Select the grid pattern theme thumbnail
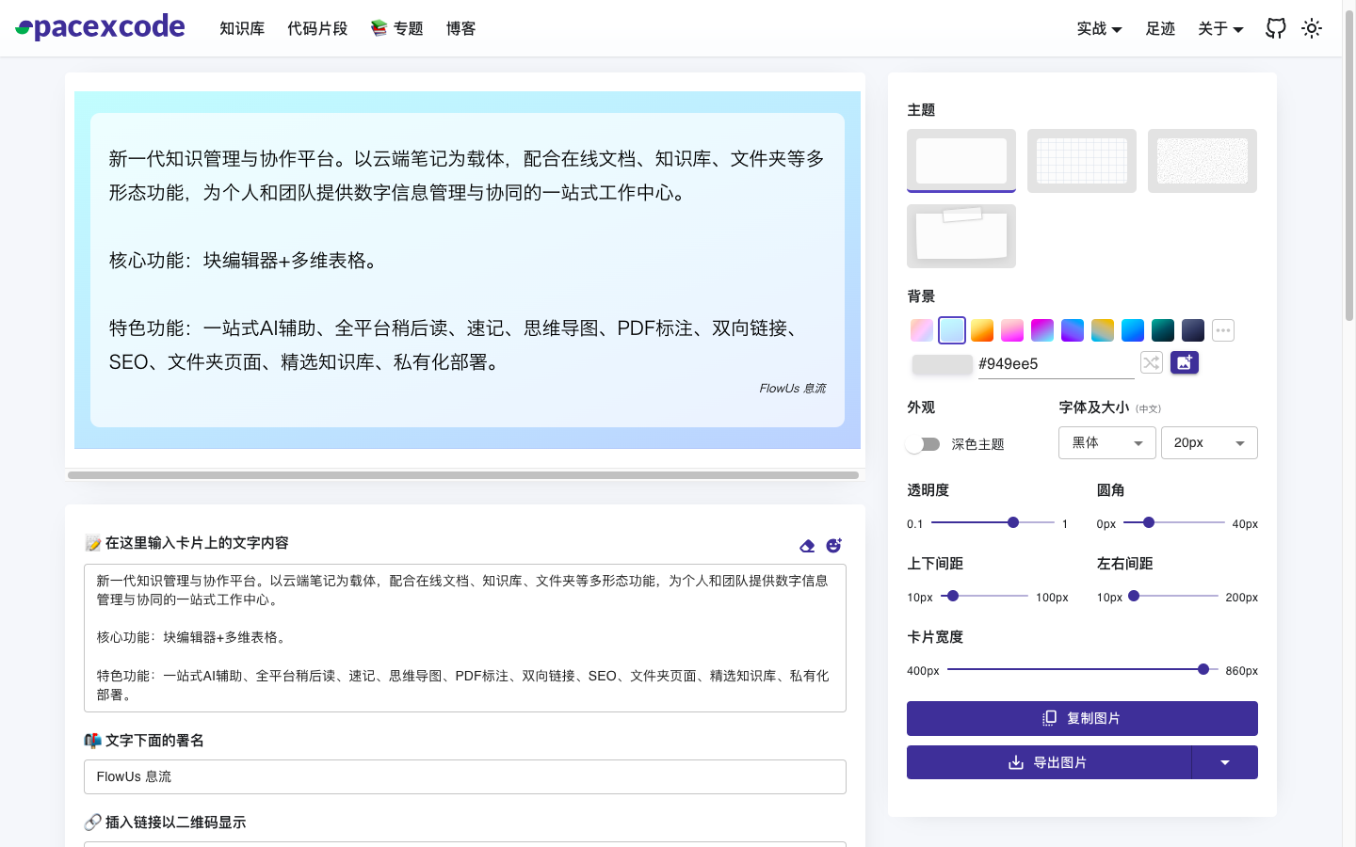The height and width of the screenshot is (847, 1356). (x=1081, y=160)
